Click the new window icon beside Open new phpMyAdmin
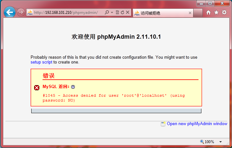The image size is (232, 148). (163, 124)
